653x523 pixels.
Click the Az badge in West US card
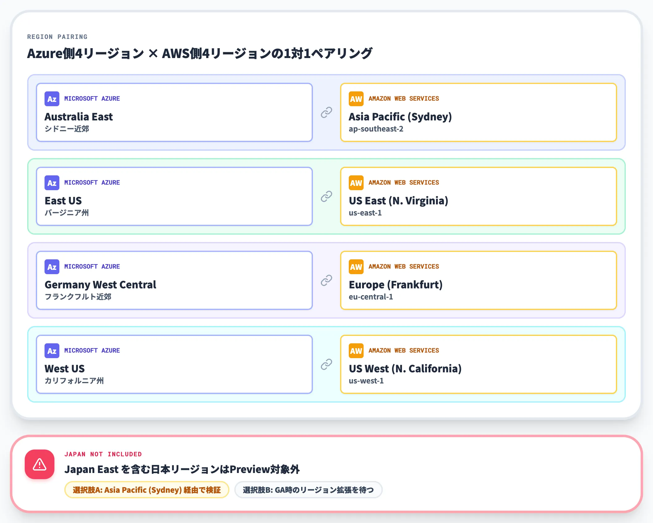click(x=52, y=351)
